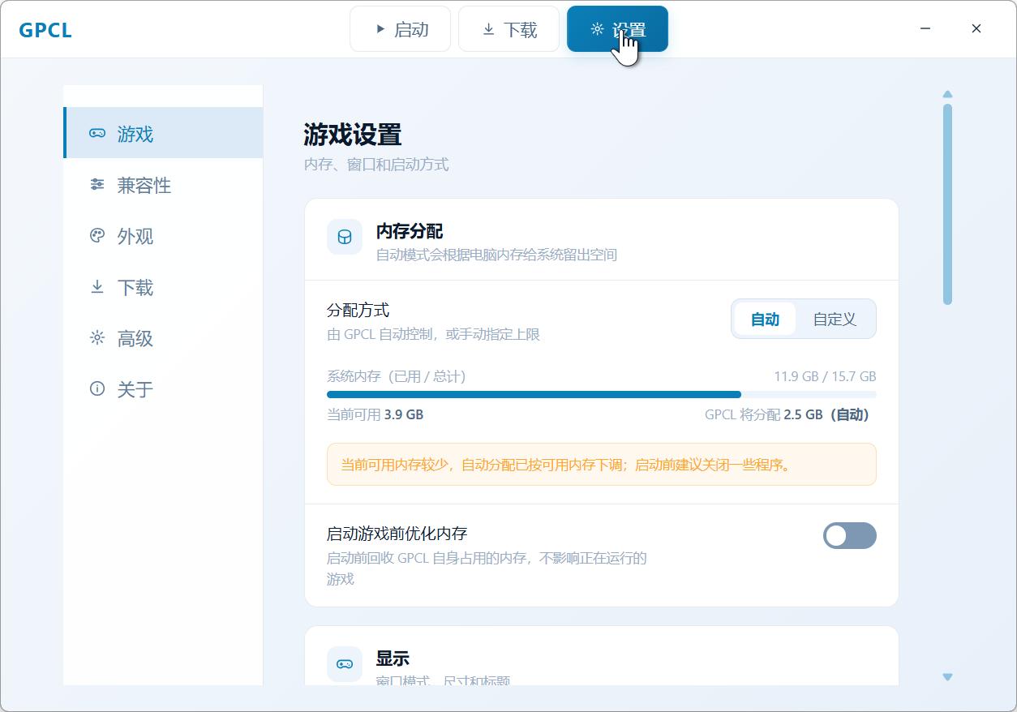Click the system memory usage bar
The height and width of the screenshot is (712, 1017).
pyautogui.click(x=602, y=395)
